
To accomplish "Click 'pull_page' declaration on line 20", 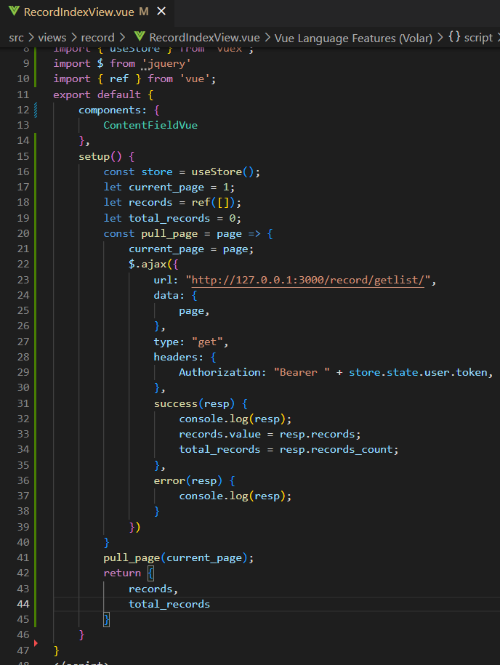I will click(x=169, y=234).
